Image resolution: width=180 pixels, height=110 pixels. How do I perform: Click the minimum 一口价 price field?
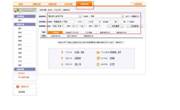coord(86,22)
